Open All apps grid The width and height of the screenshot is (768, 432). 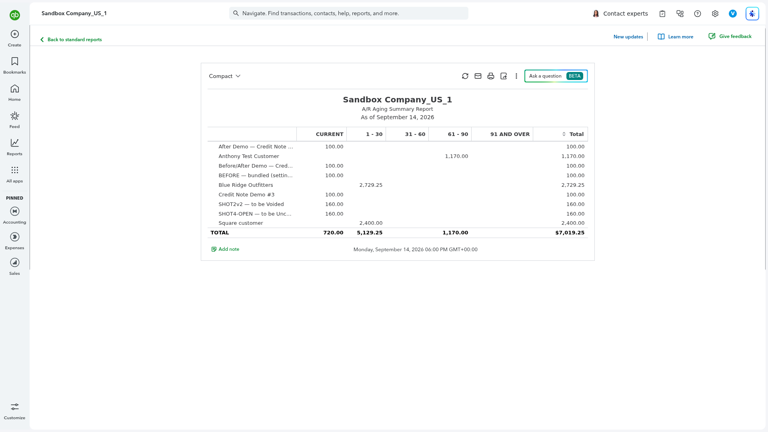point(15,174)
